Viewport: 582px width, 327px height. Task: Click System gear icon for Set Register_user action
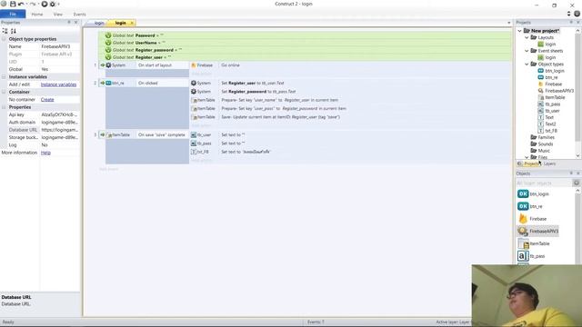click(194, 83)
